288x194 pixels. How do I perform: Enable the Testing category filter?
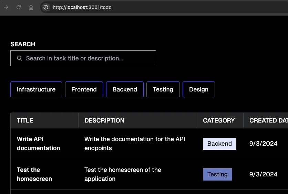coord(163,89)
